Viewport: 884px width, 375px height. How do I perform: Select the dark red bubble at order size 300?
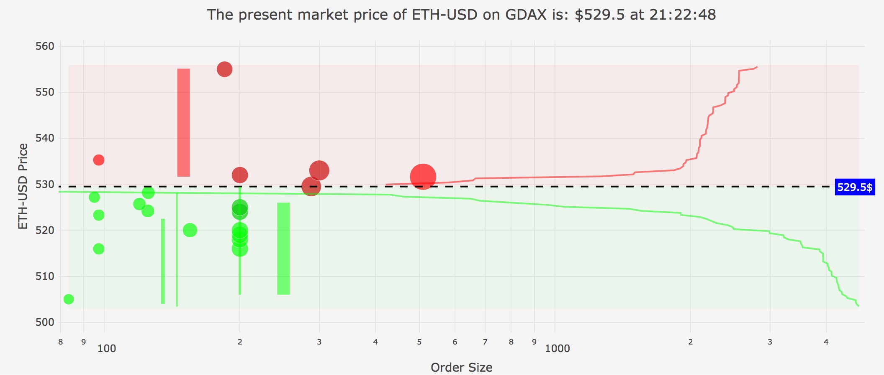pyautogui.click(x=319, y=170)
